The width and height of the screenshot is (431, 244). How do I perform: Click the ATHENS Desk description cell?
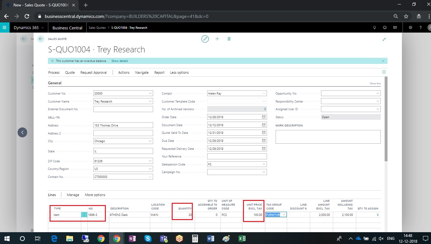click(129, 215)
